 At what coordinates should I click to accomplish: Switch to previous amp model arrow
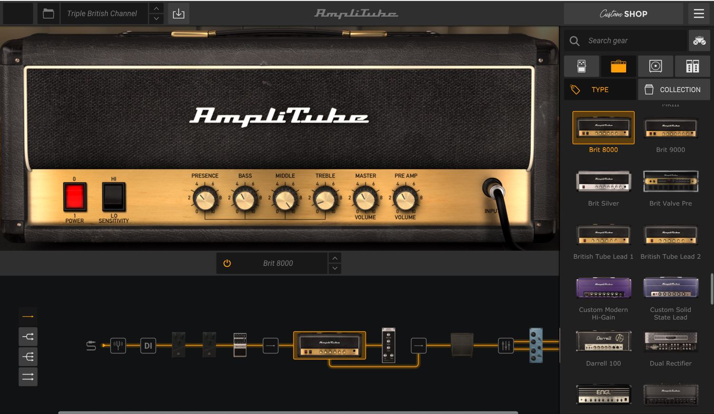pyautogui.click(x=335, y=258)
